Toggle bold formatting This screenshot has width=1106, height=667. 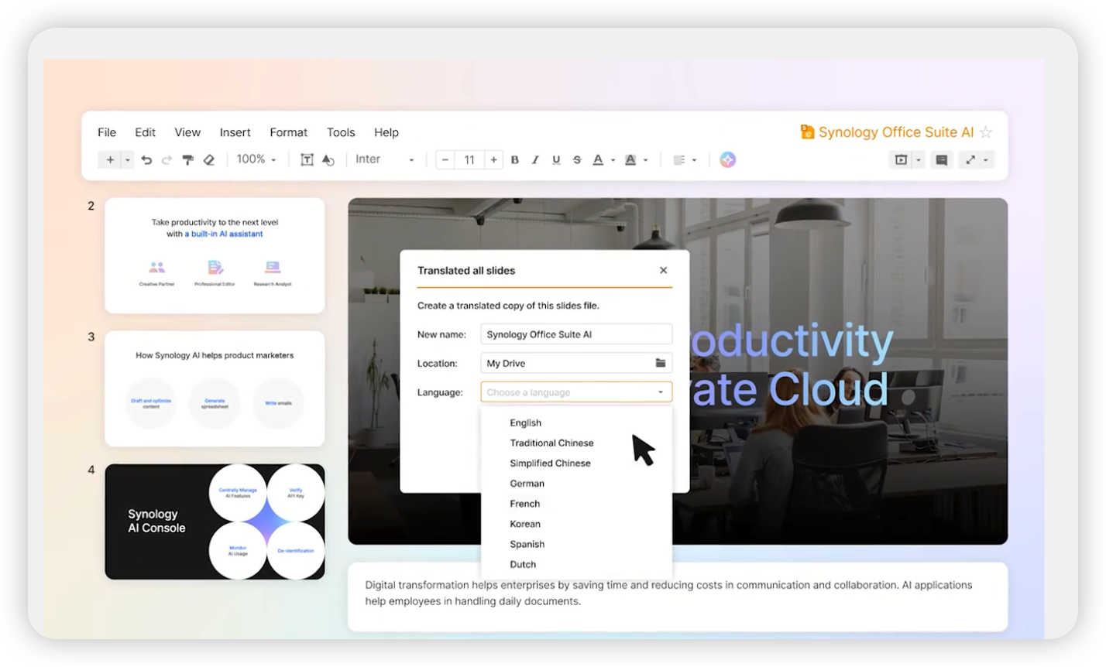pos(514,160)
